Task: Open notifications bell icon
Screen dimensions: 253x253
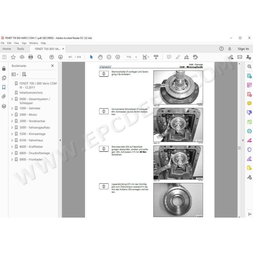Action: [230, 49]
